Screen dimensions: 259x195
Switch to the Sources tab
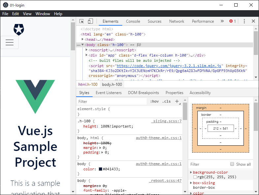click(155, 21)
